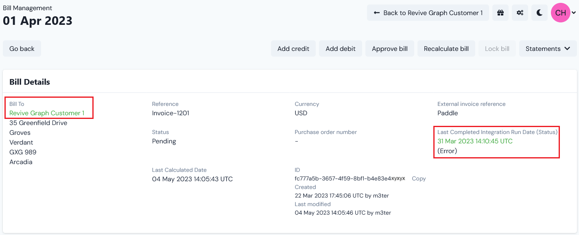This screenshot has width=579, height=235.
Task: Click the Lock bill button
Action: [497, 48]
